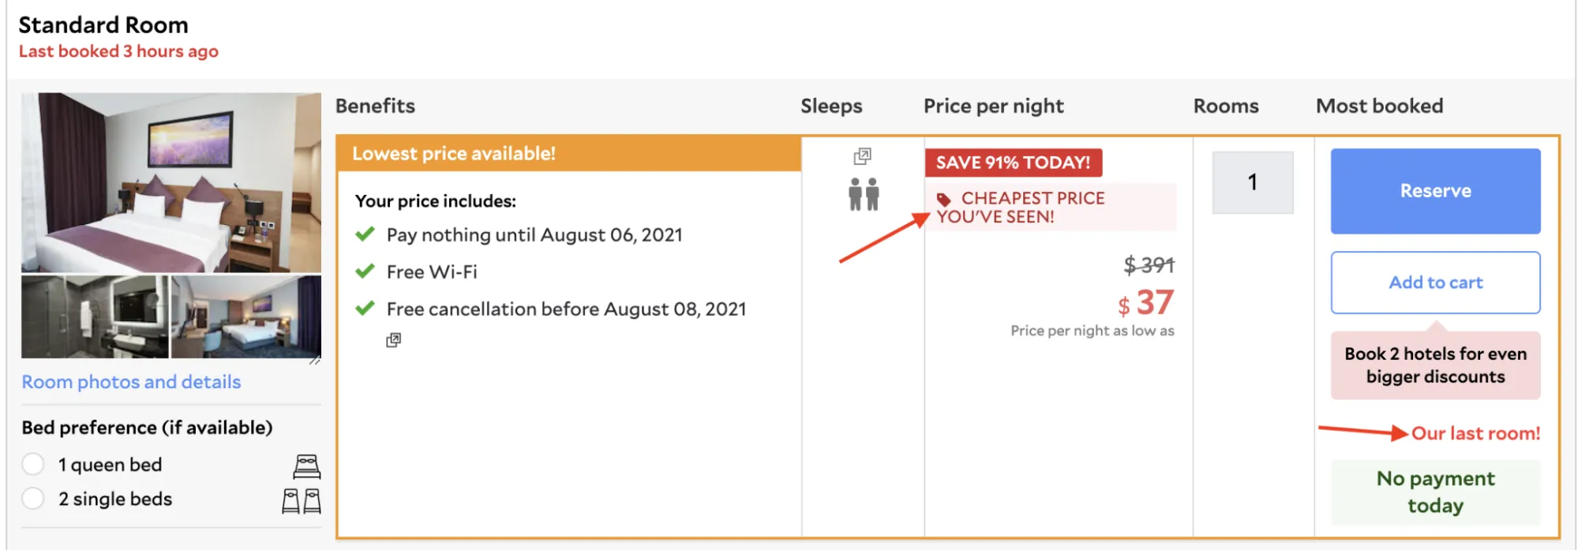Open the rooms quantity selector
The width and height of the screenshot is (1578, 550).
click(1252, 182)
